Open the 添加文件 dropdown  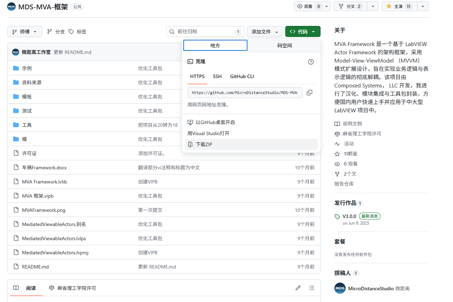point(264,31)
